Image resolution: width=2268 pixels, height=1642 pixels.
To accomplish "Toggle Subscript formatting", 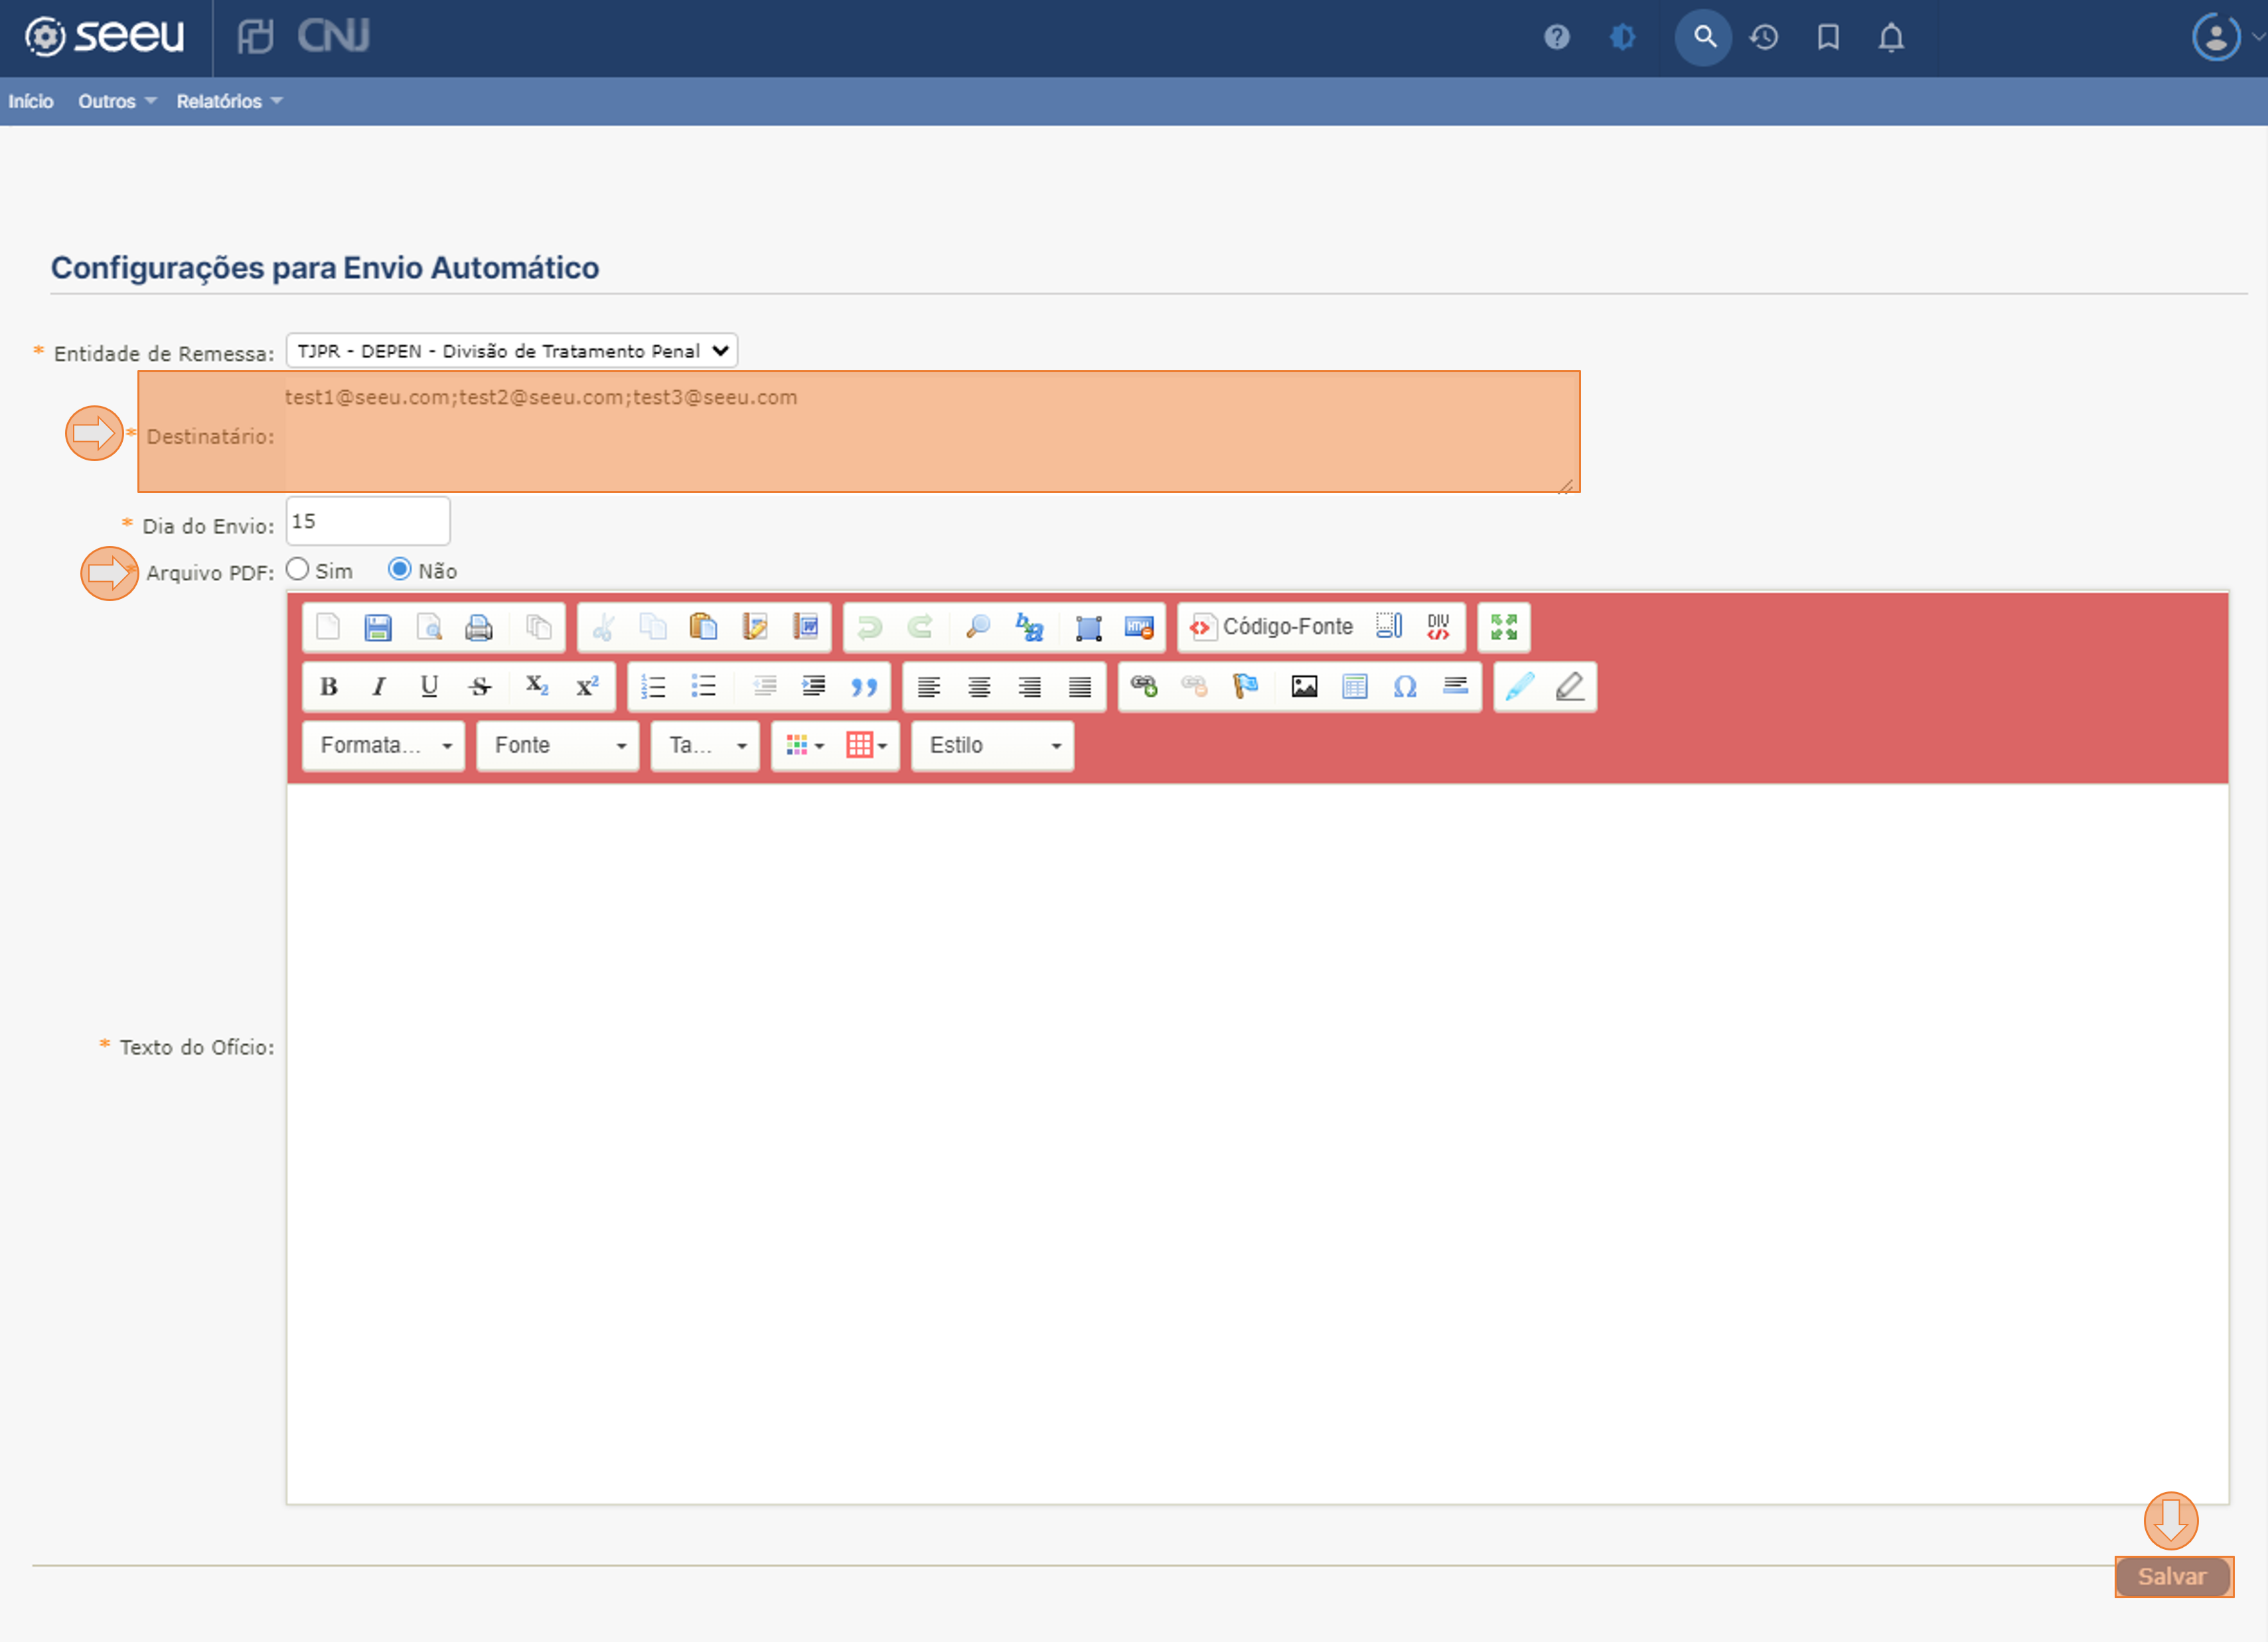I will 537,687.
